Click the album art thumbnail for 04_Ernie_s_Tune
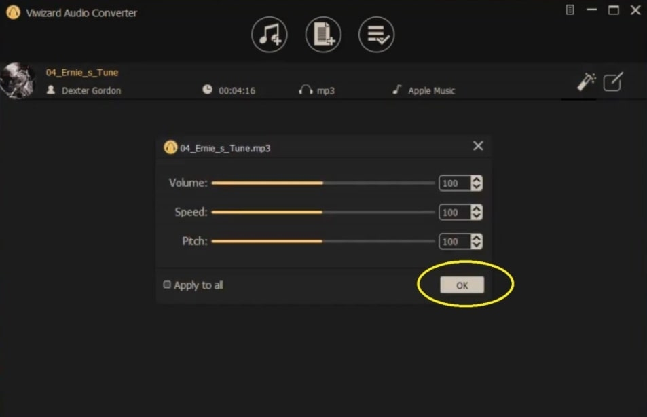 [x=18, y=81]
